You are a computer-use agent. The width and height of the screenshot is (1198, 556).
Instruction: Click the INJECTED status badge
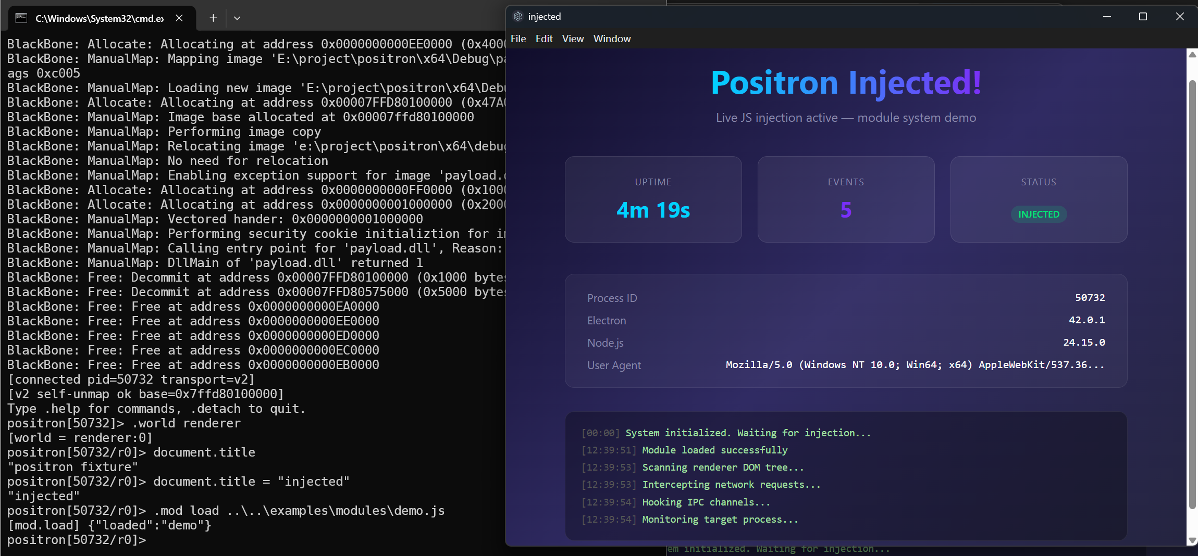[1039, 214]
